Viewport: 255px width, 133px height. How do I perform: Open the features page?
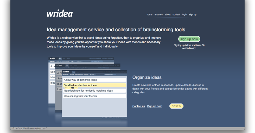click(158, 14)
